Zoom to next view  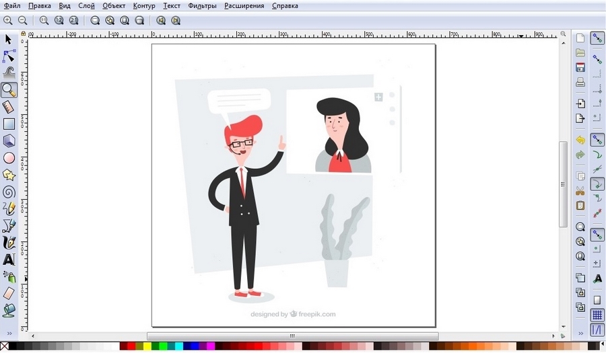[x=176, y=20]
